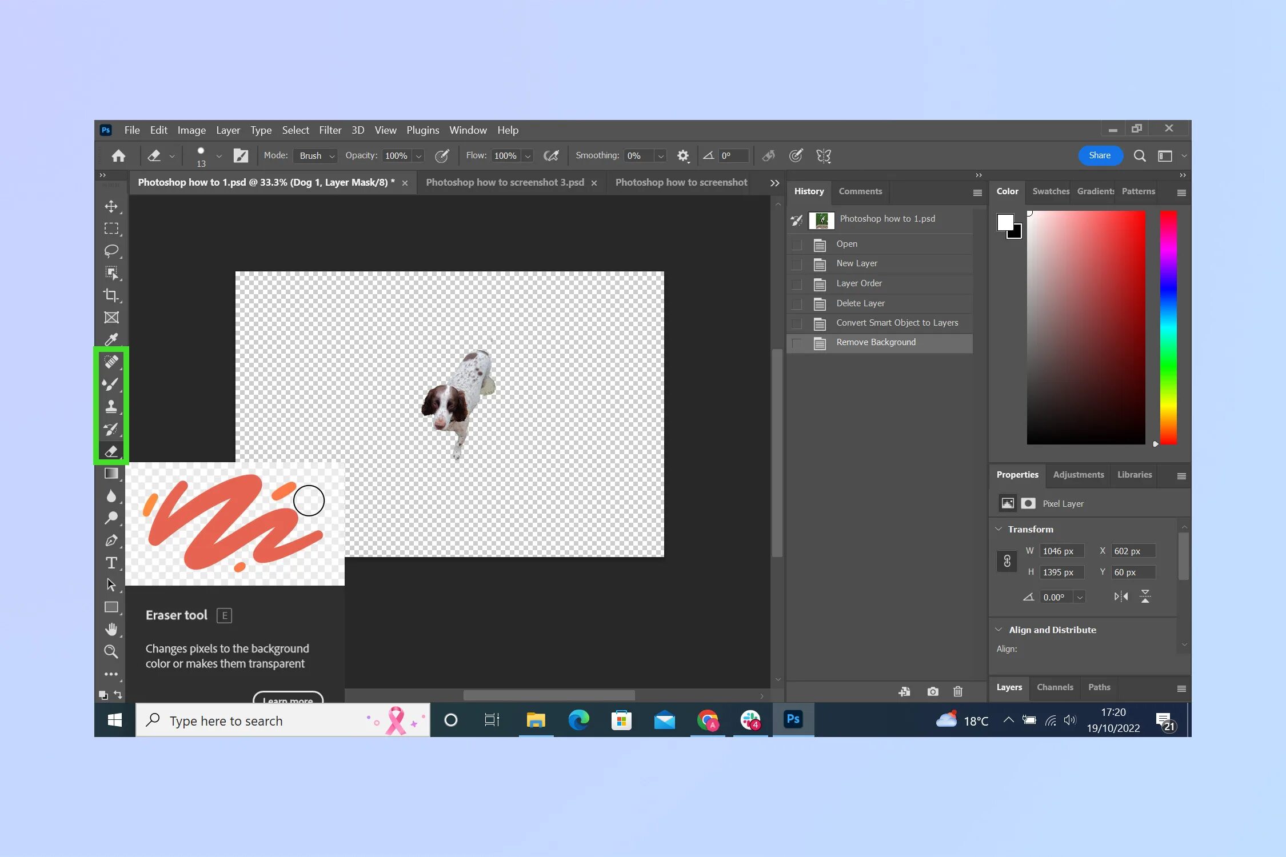Click Learn More button for Eraser
1286x857 pixels.
pos(287,699)
